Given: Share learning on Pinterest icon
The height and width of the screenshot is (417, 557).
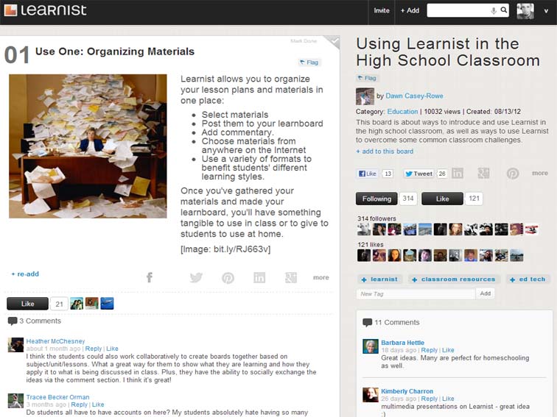Looking at the screenshot, I should [228, 278].
